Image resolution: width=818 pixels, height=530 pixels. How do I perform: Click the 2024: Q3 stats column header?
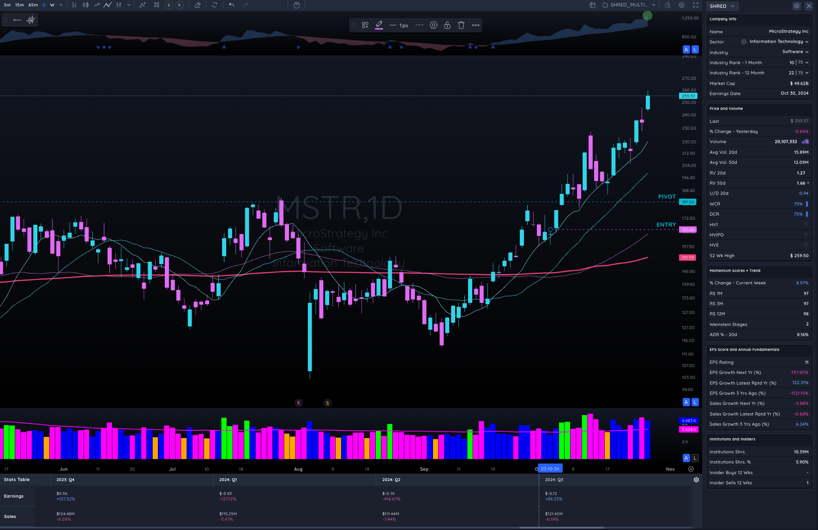coord(554,480)
